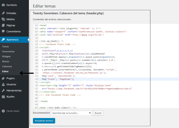Click the Medios media icon
This screenshot has height=128, width=179.
(x=3, y=19)
